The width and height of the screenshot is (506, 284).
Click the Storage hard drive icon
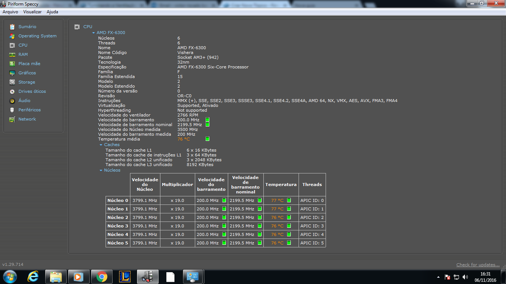click(x=12, y=82)
